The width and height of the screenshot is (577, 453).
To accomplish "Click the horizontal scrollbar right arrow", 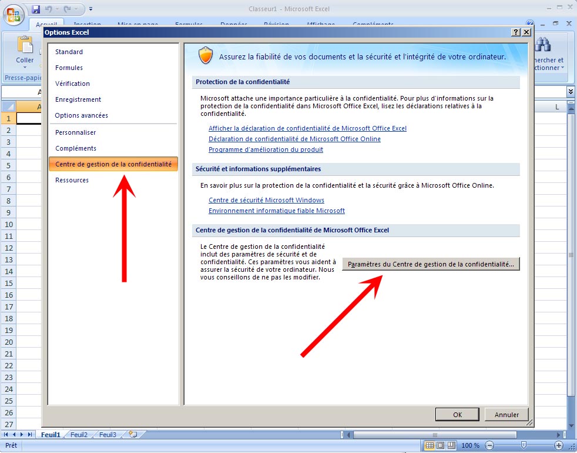I will click(x=559, y=435).
